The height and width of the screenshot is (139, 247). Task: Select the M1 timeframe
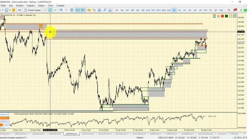(x=117, y=10)
